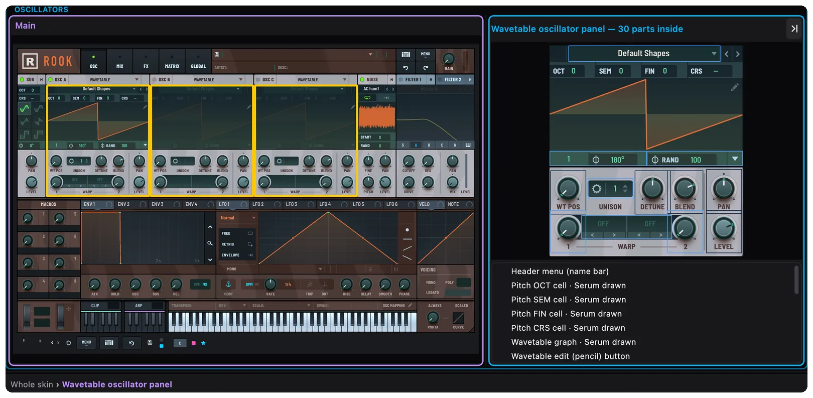Click the filter LEVEL vertical slider
This screenshot has height=398, width=813.
pos(466,171)
